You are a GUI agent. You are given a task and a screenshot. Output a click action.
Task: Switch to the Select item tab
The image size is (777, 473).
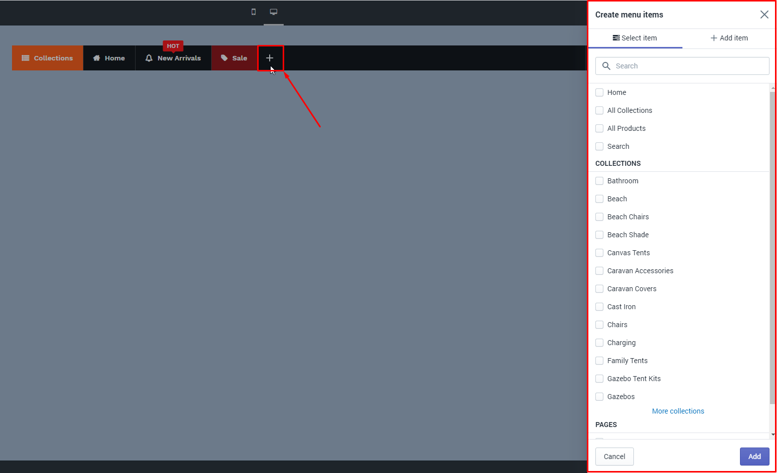tap(635, 38)
